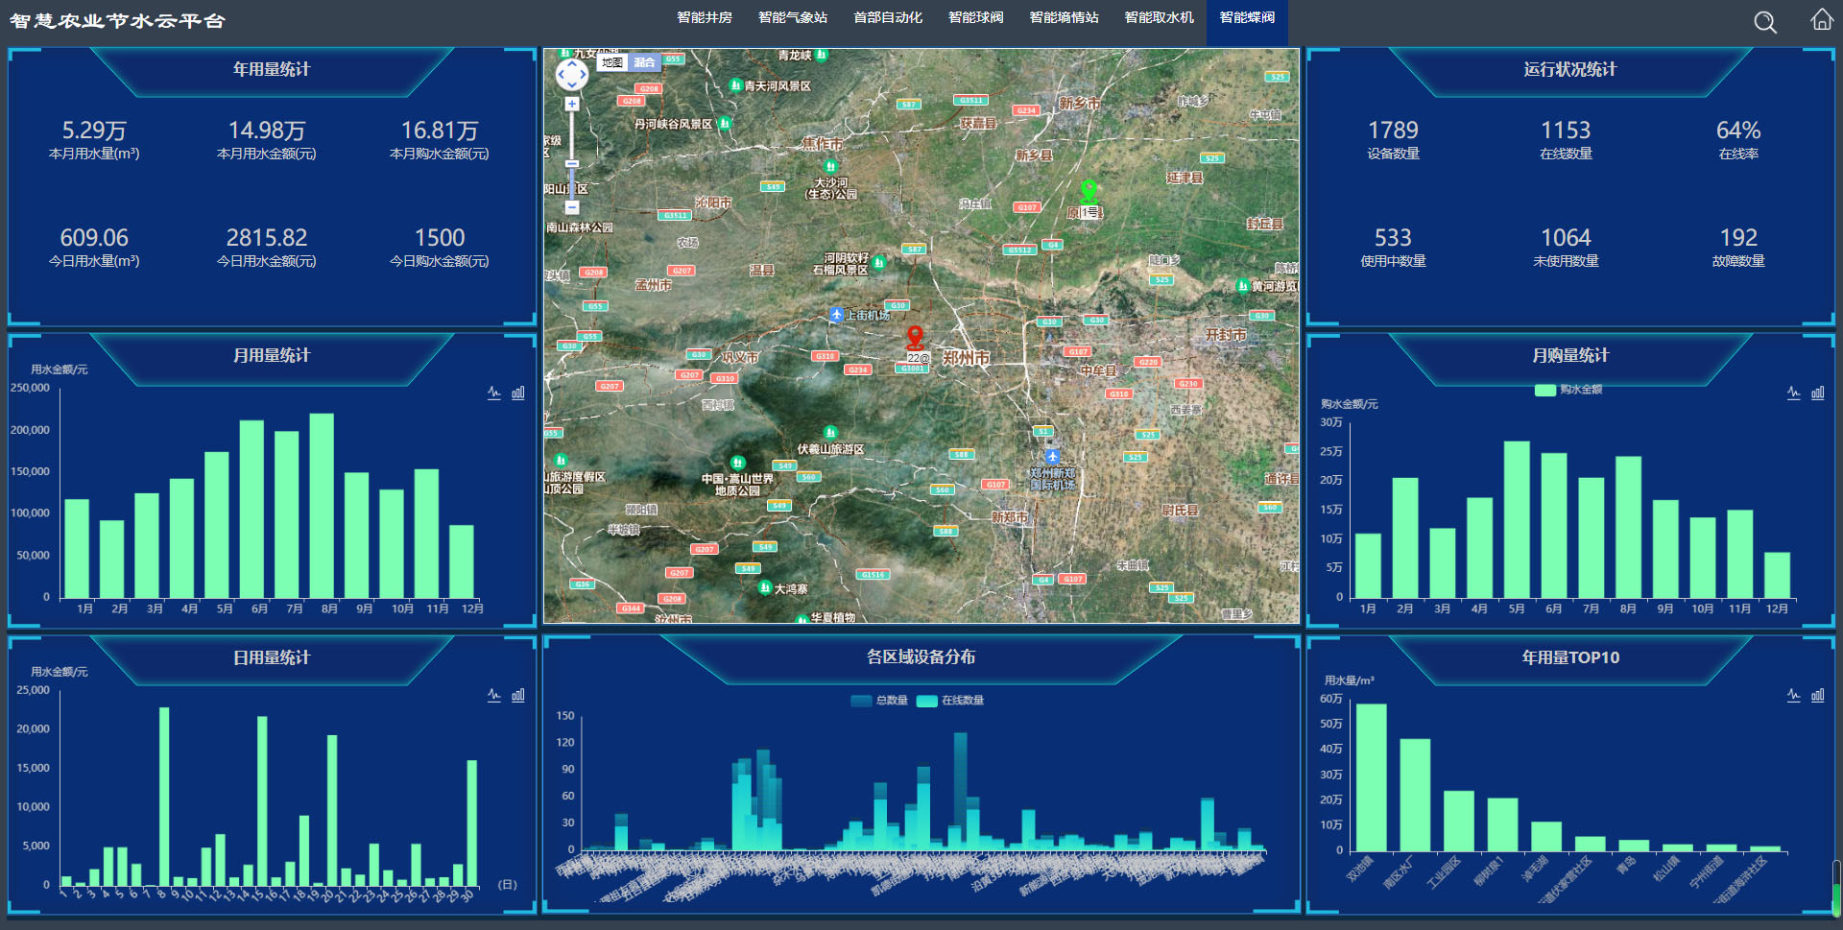The image size is (1843, 930).
Task: Toggle 总数量 series legend in 各区域设备分布
Action: 878,701
